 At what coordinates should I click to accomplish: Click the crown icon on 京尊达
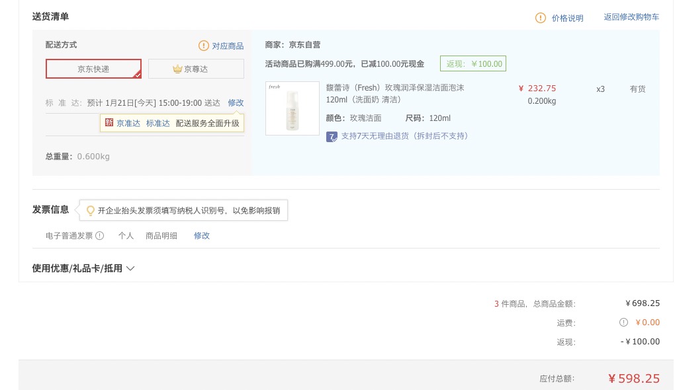coord(177,69)
